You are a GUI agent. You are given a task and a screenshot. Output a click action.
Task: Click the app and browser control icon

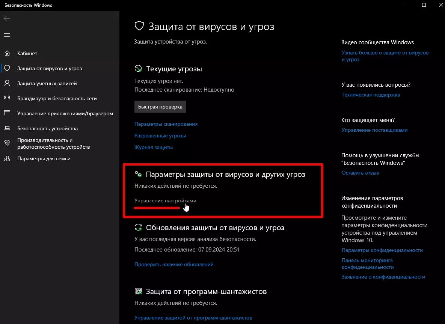7,113
